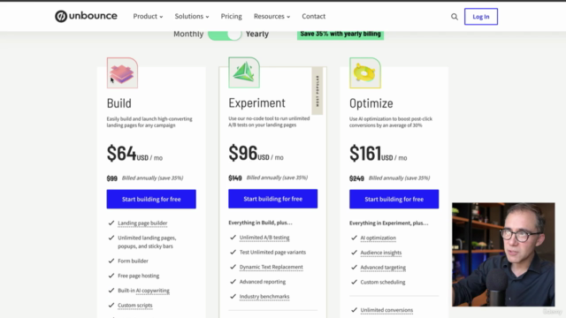Click the $96 USD price
566x318 pixels.
(x=256, y=153)
